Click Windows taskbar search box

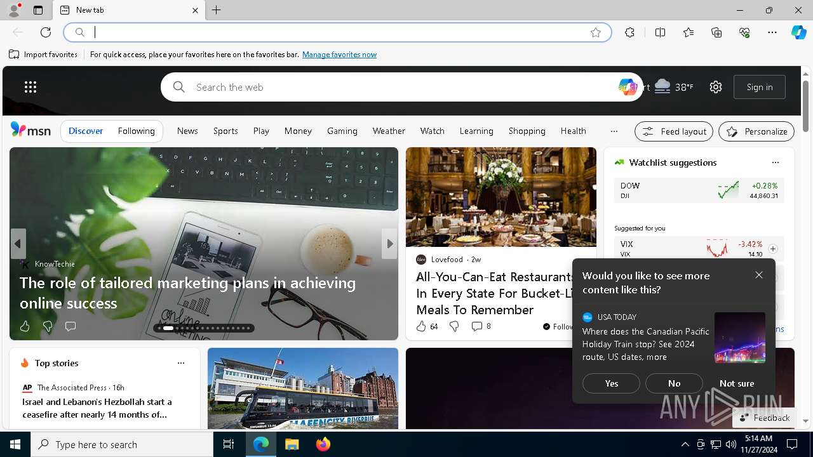point(122,444)
